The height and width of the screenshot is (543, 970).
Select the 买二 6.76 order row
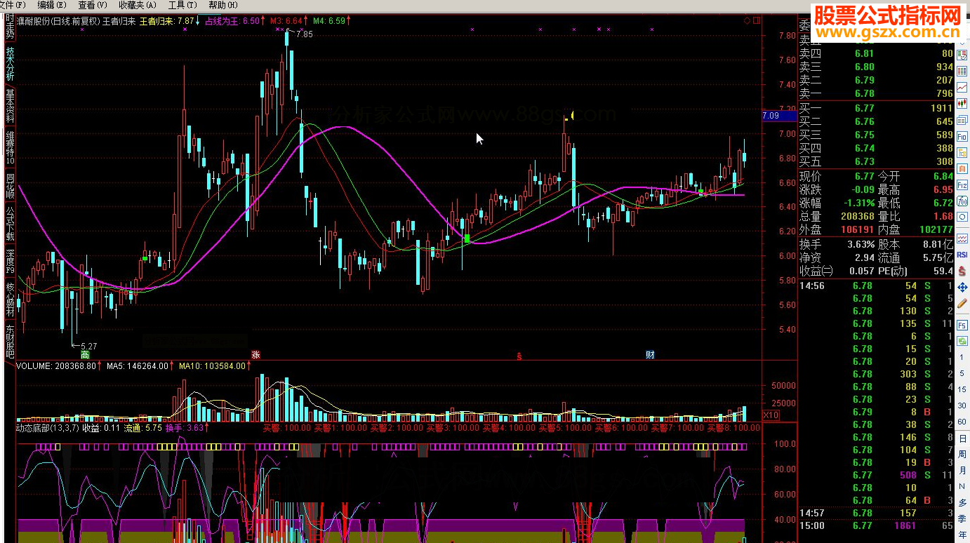click(876, 121)
